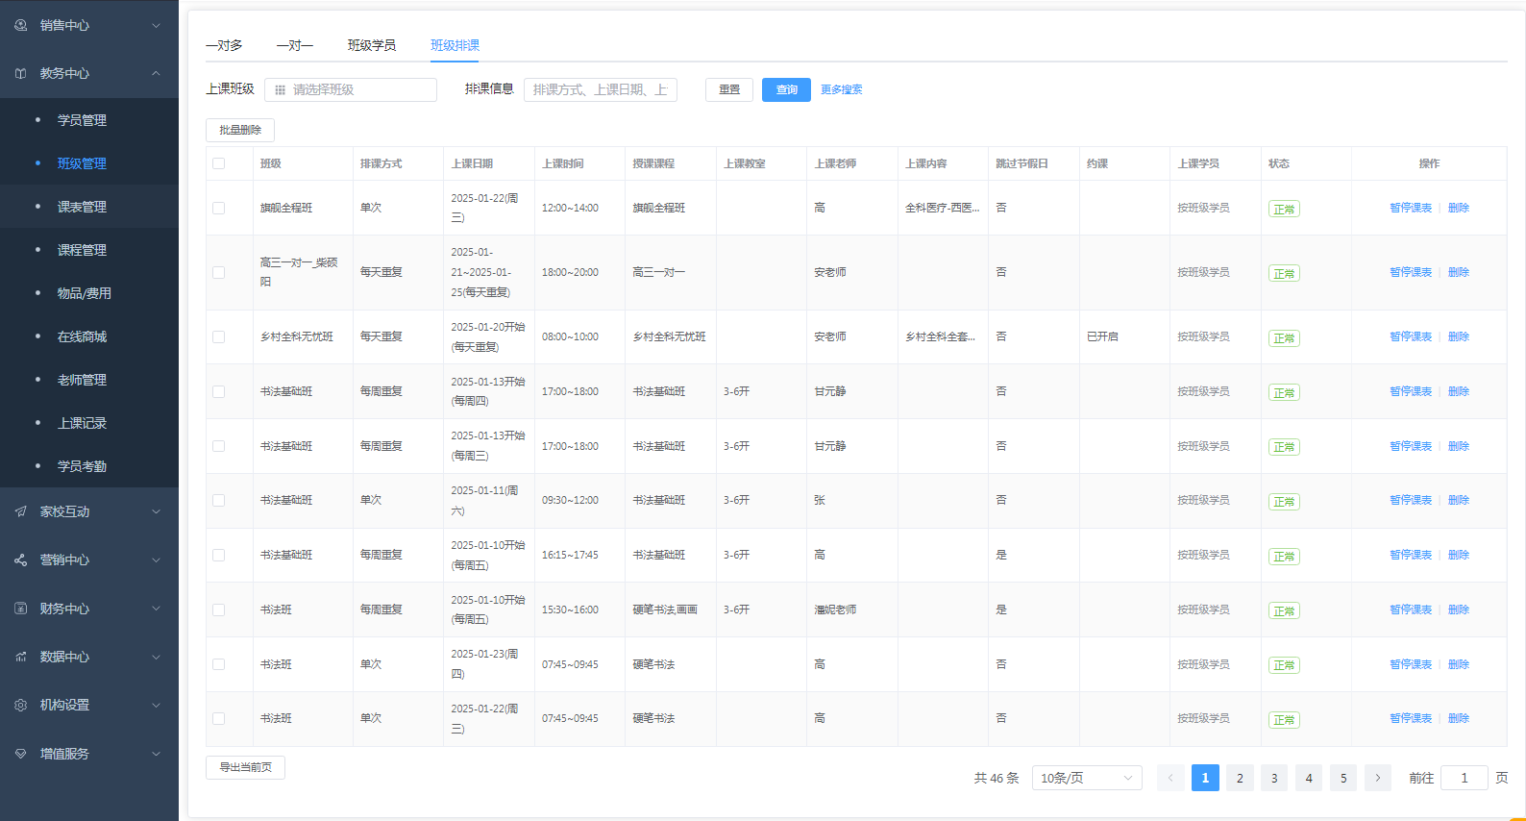The image size is (1526, 821).
Task: Click grid icon in 请选择班级 field
Action: point(280,89)
